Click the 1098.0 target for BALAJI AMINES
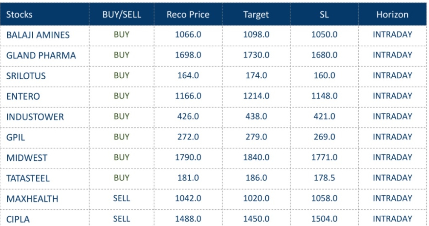This screenshot has width=429, height=226. pos(256,35)
